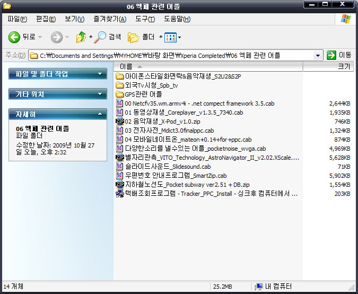Image resolution: width=358 pixels, height=294 pixels.
Task: Open the address bar dropdown arrow
Action: 318,55
